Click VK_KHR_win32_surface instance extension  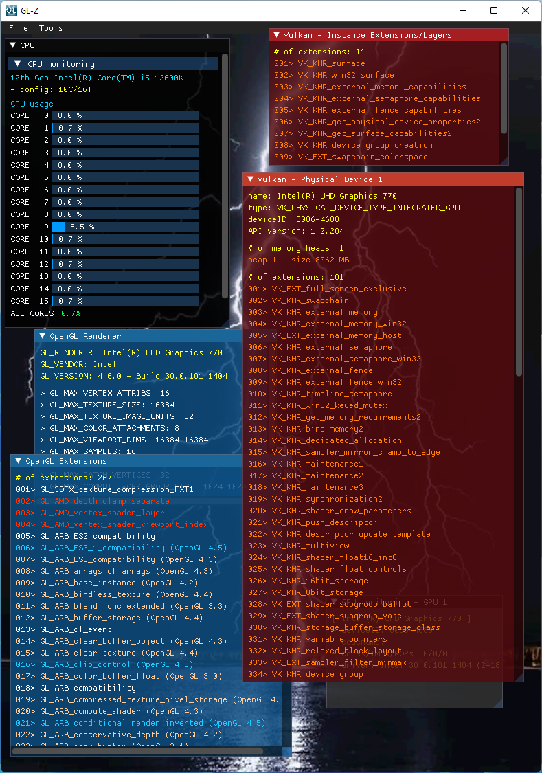point(334,75)
